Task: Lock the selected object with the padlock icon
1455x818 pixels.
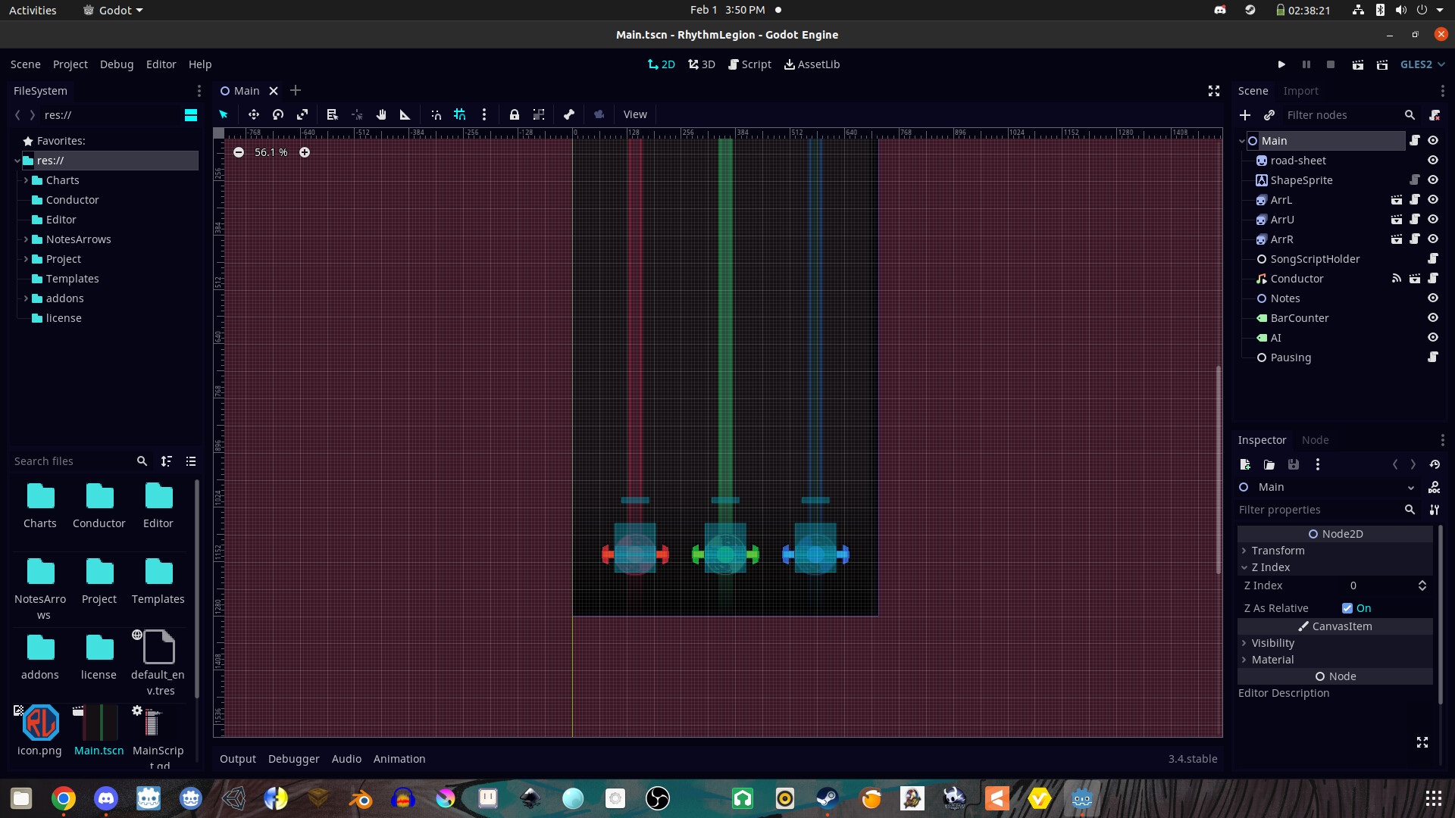Action: 515,114
